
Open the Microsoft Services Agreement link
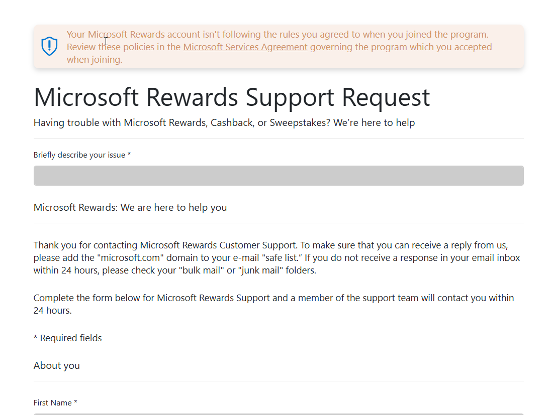click(x=245, y=47)
